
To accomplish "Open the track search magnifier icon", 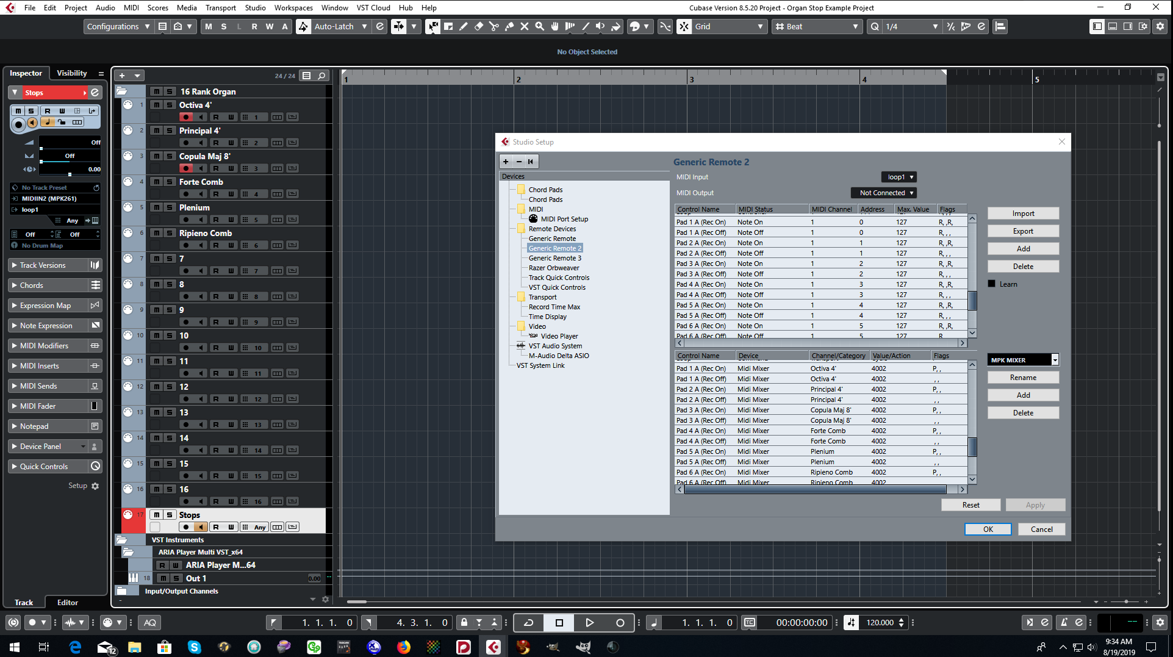I will (x=321, y=76).
